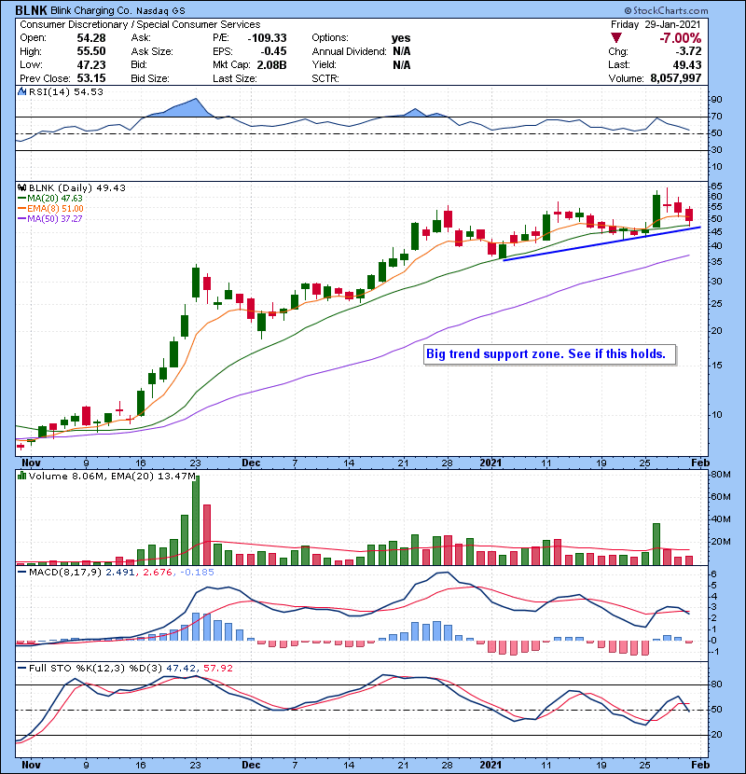Click the Prev Close value 53.15
This screenshot has height=774, width=746.
(x=90, y=78)
